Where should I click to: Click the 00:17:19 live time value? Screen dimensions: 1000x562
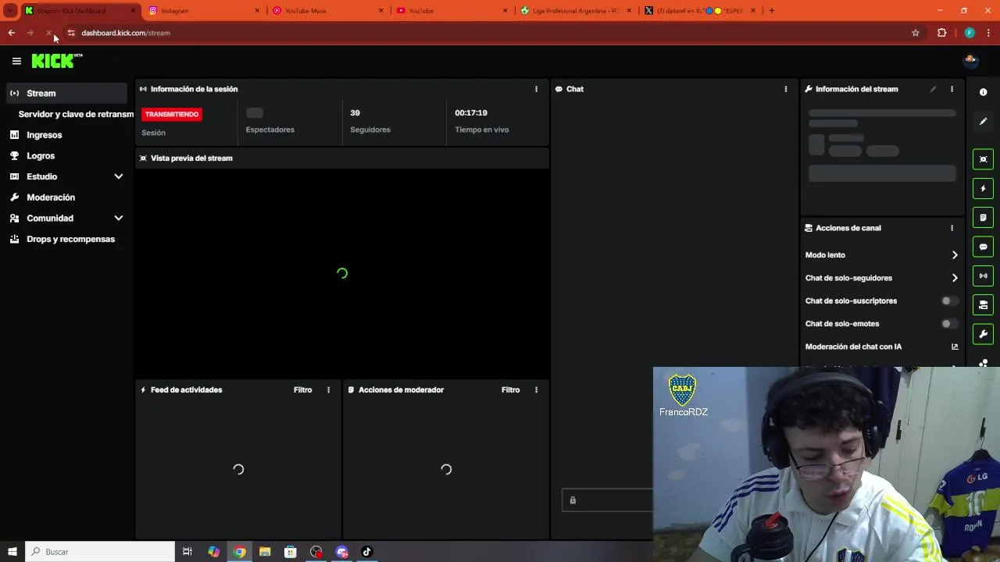click(x=471, y=113)
